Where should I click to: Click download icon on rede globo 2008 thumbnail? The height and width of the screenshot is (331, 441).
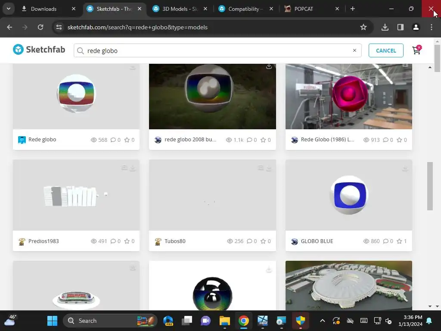(x=269, y=67)
